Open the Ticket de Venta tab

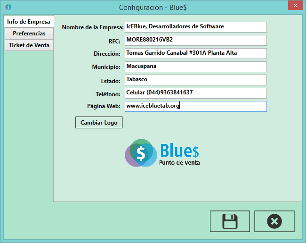tap(29, 45)
